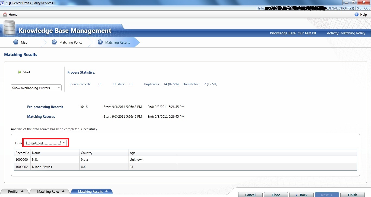Screen dimensions: 371x197
Task: Click the name cell Niladri Biswas
Action: [x=55, y=167]
